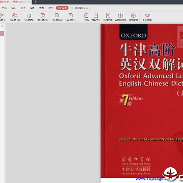Select the pink highlighted item in left sidebar
Viewport: 183px width, 183px height.
[x=2, y=34]
